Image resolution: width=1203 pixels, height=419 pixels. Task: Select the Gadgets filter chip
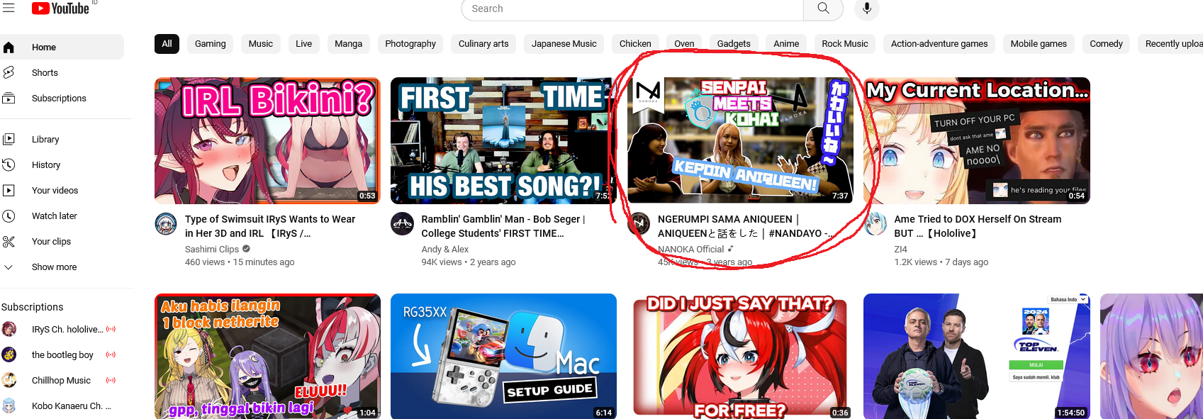click(x=734, y=44)
